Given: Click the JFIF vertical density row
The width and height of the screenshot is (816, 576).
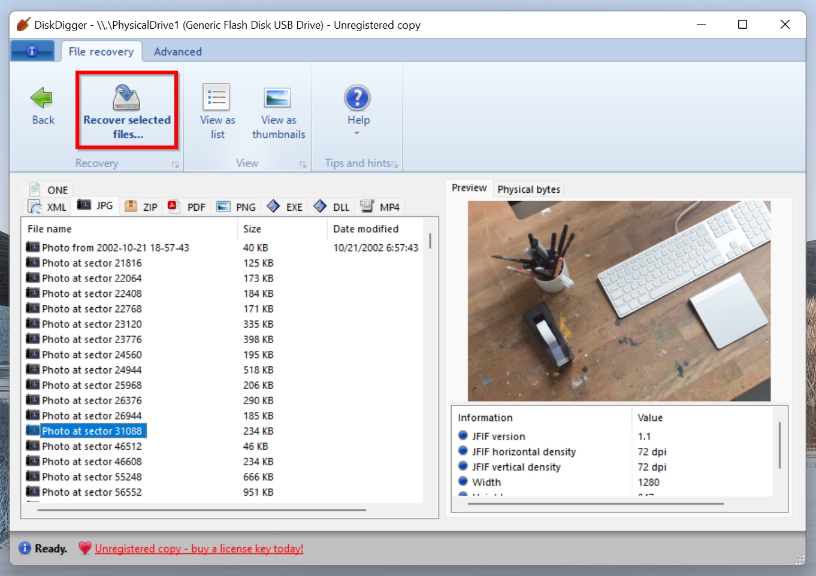Looking at the screenshot, I should 612,466.
